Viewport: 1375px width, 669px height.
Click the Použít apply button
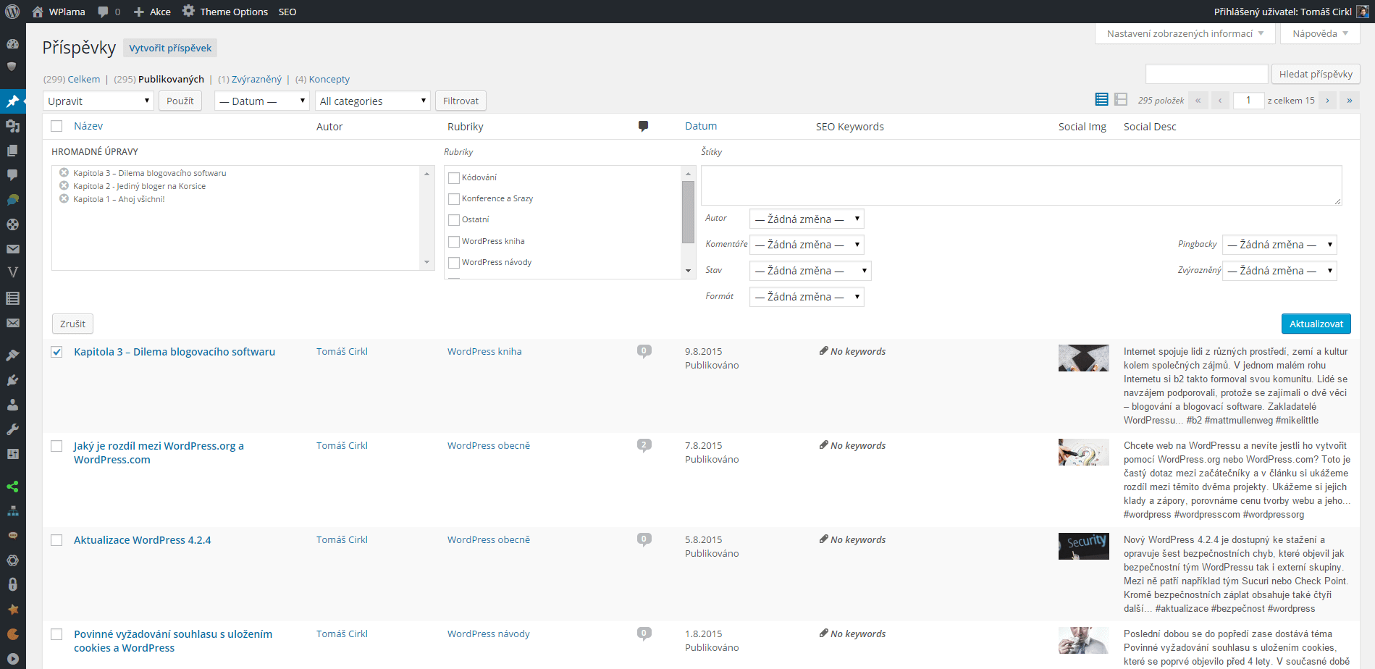(180, 101)
